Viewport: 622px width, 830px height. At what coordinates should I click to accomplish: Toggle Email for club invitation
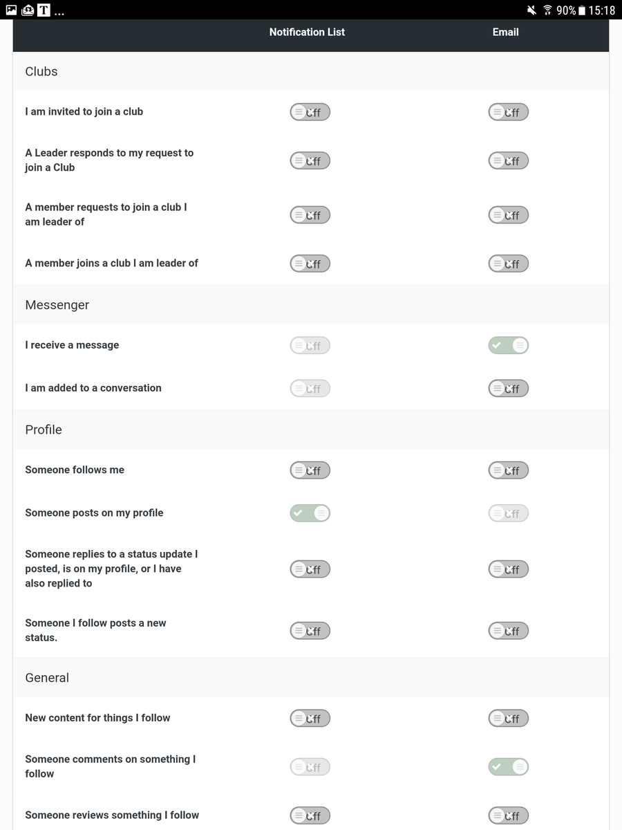(x=508, y=112)
